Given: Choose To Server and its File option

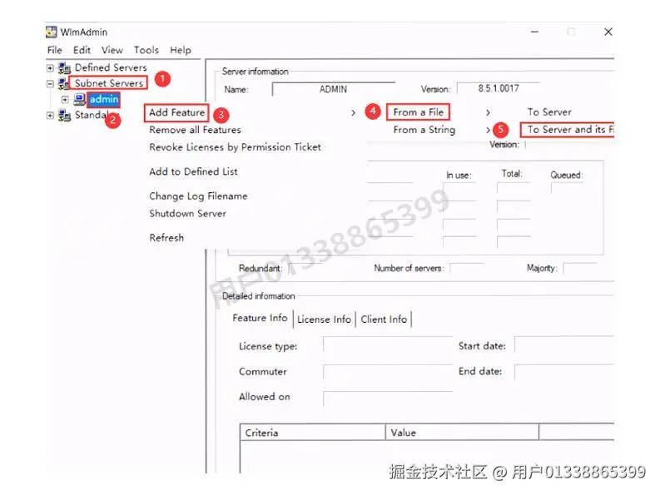Looking at the screenshot, I should click(x=570, y=130).
